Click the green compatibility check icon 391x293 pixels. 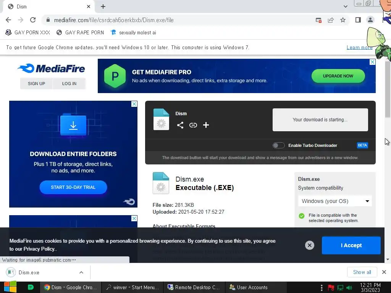(302, 216)
